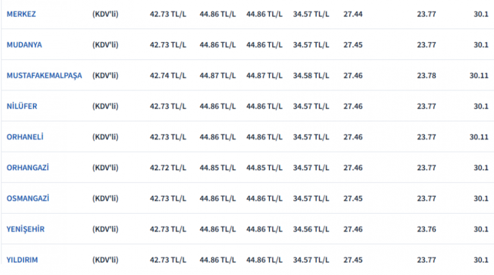494x275 pixels.
Task: Open the YENİŞEHİR district link
Action: (25, 229)
